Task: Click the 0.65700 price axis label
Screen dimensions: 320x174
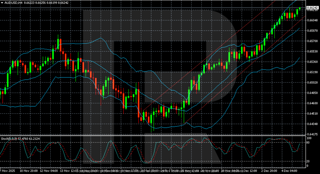Action: point(311,41)
